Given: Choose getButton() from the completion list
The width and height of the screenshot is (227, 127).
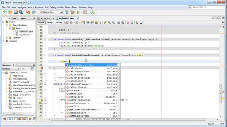Looking at the screenshot, I should pyautogui.click(x=92, y=94).
